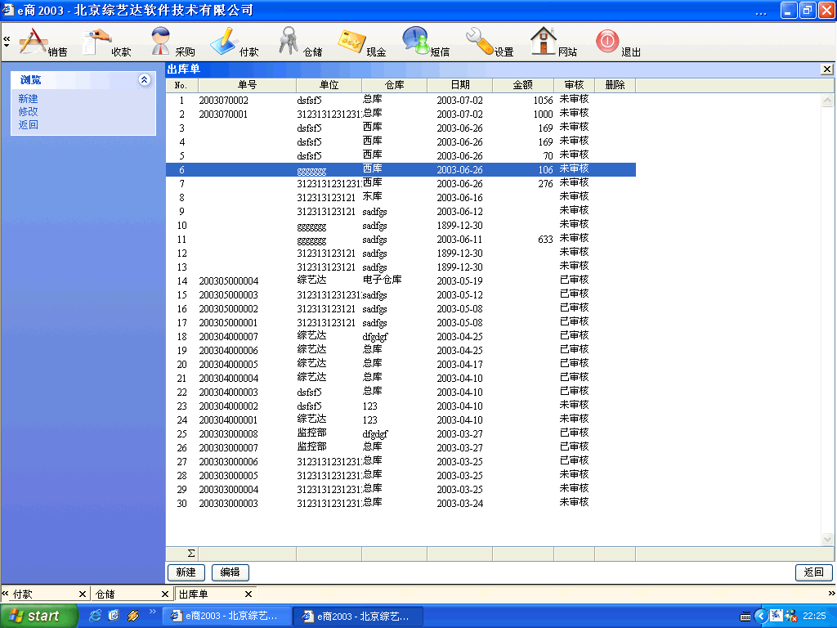Click the 新建 button below the table
The width and height of the screenshot is (837, 628).
pyautogui.click(x=186, y=572)
